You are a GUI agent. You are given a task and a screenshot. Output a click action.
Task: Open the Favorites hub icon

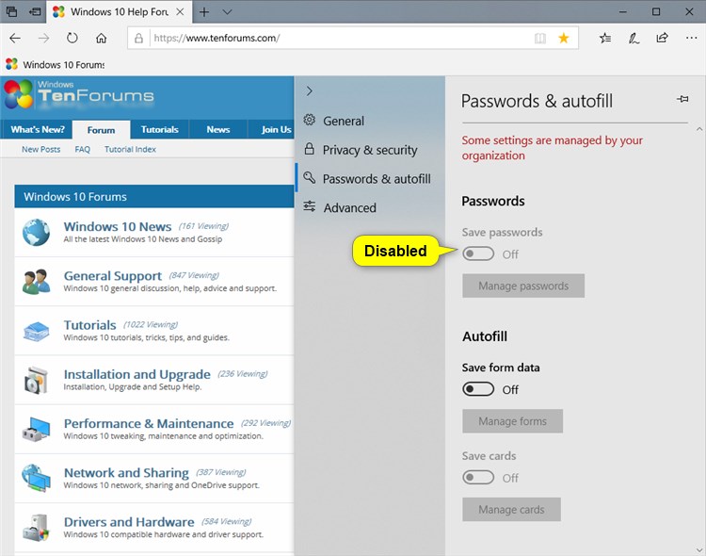pyautogui.click(x=605, y=38)
